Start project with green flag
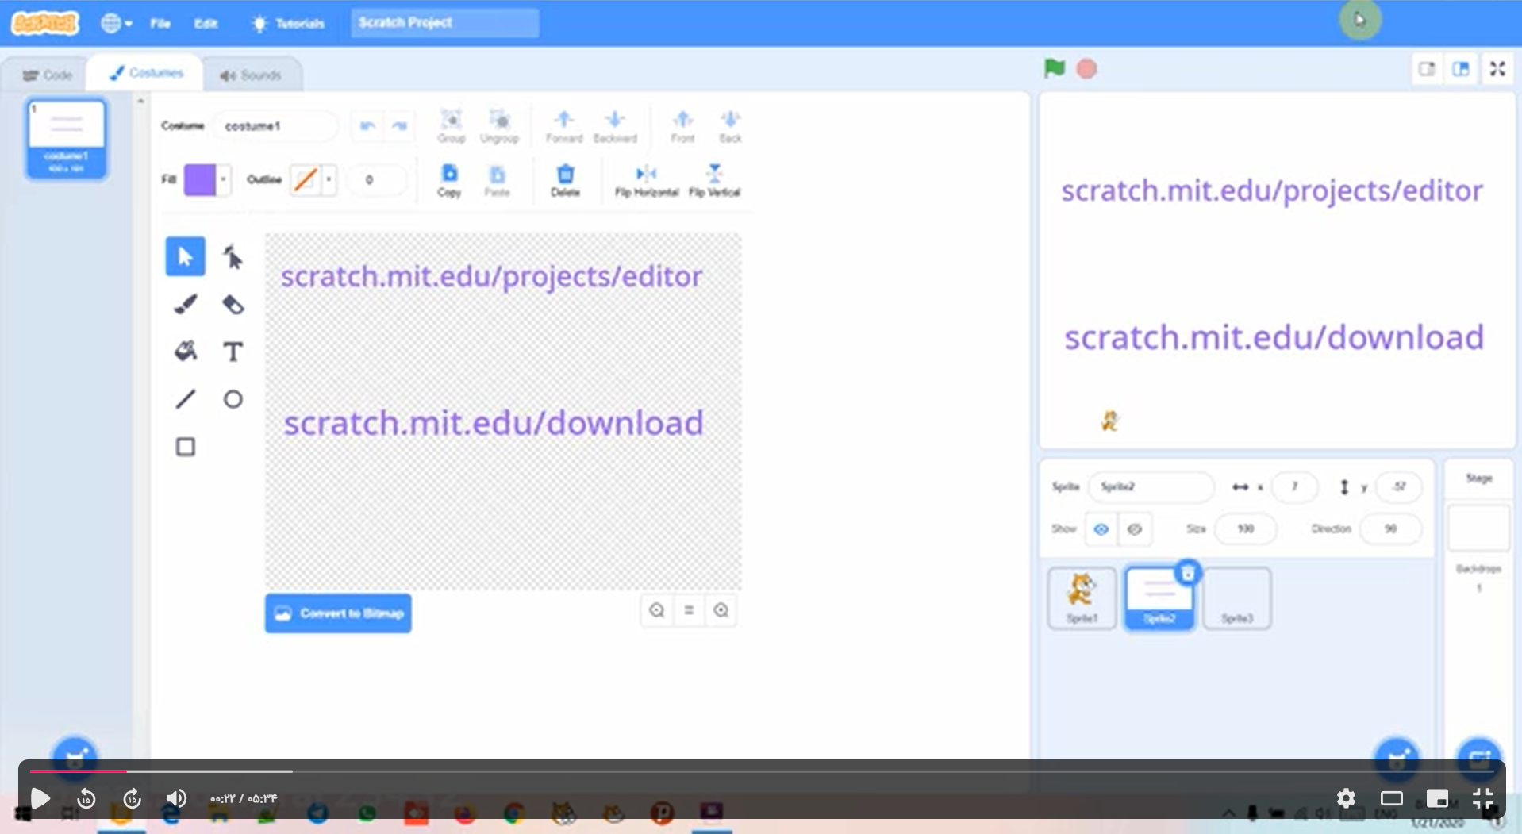1522x834 pixels. 1054,69
